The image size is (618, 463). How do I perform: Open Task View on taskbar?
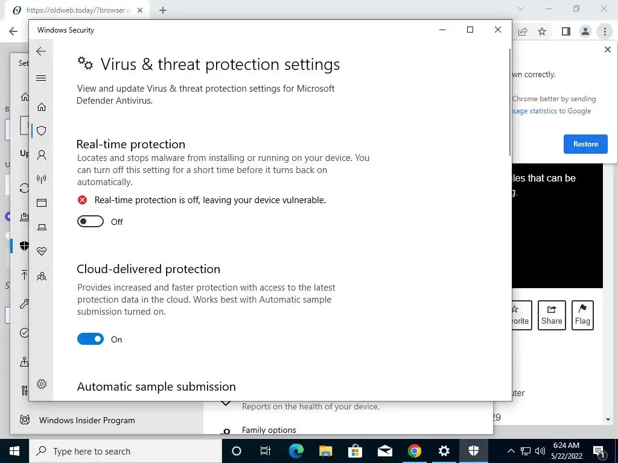tap(266, 451)
